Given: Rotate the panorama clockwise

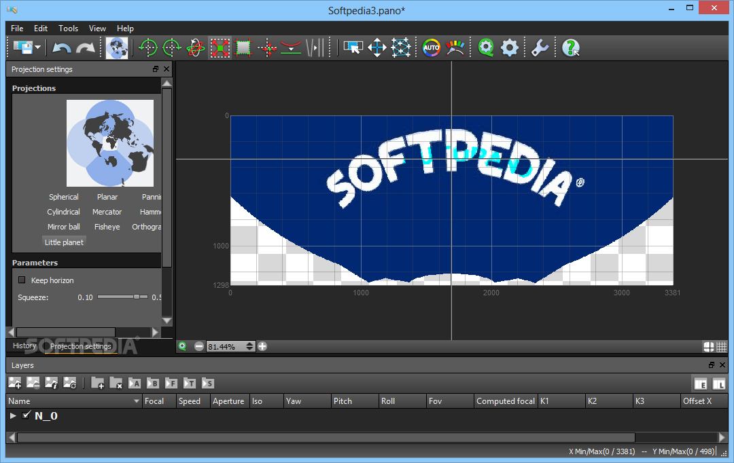Looking at the screenshot, I should pos(172,48).
